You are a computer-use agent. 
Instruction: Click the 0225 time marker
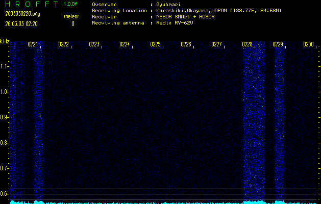155,44
